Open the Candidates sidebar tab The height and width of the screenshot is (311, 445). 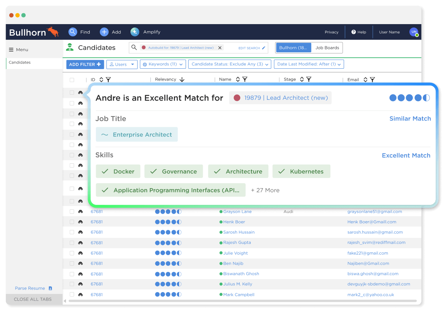pyautogui.click(x=34, y=63)
